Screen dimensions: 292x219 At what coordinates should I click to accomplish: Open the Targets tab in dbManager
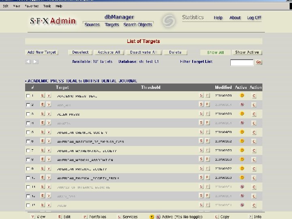(x=112, y=25)
